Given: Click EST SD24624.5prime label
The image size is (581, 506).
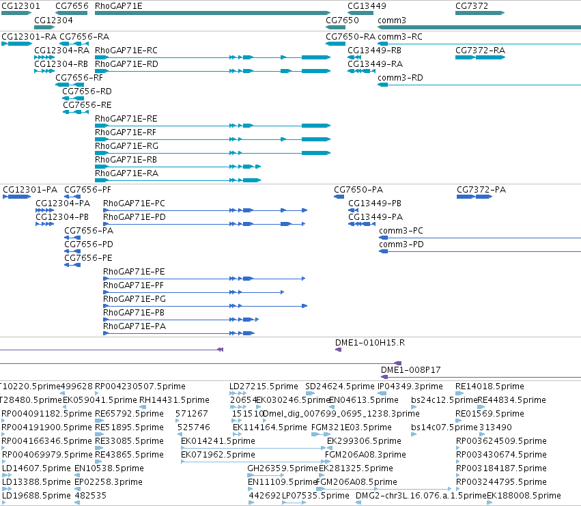Looking at the screenshot, I should click(340, 386).
